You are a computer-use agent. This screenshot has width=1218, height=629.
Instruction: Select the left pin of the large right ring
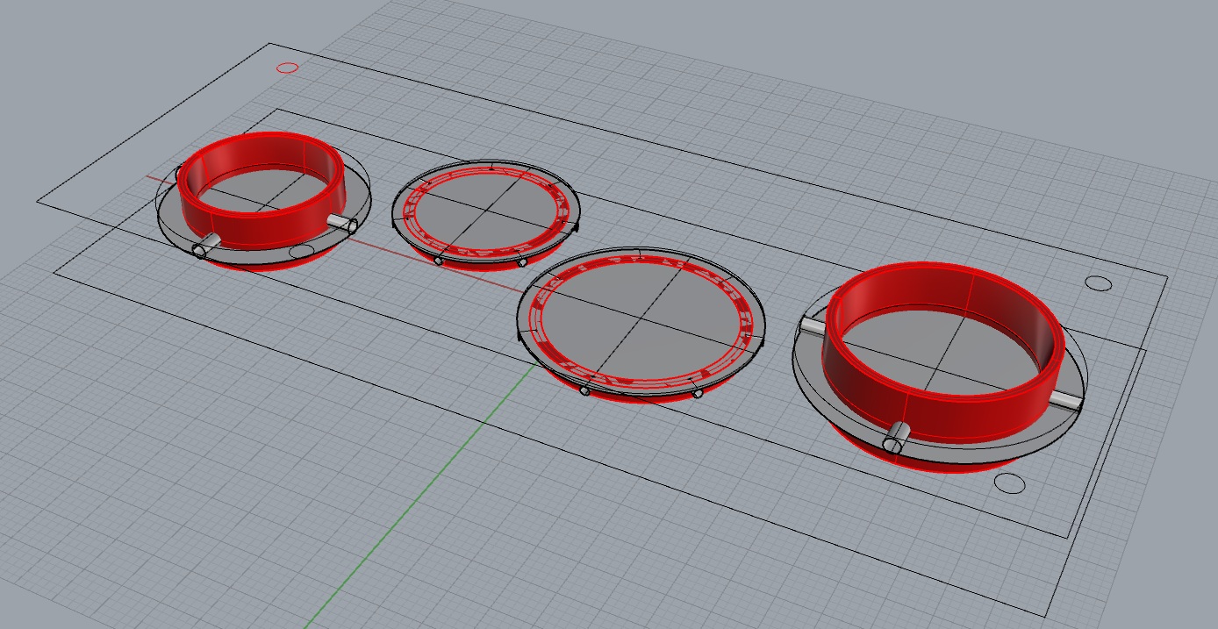coord(813,326)
